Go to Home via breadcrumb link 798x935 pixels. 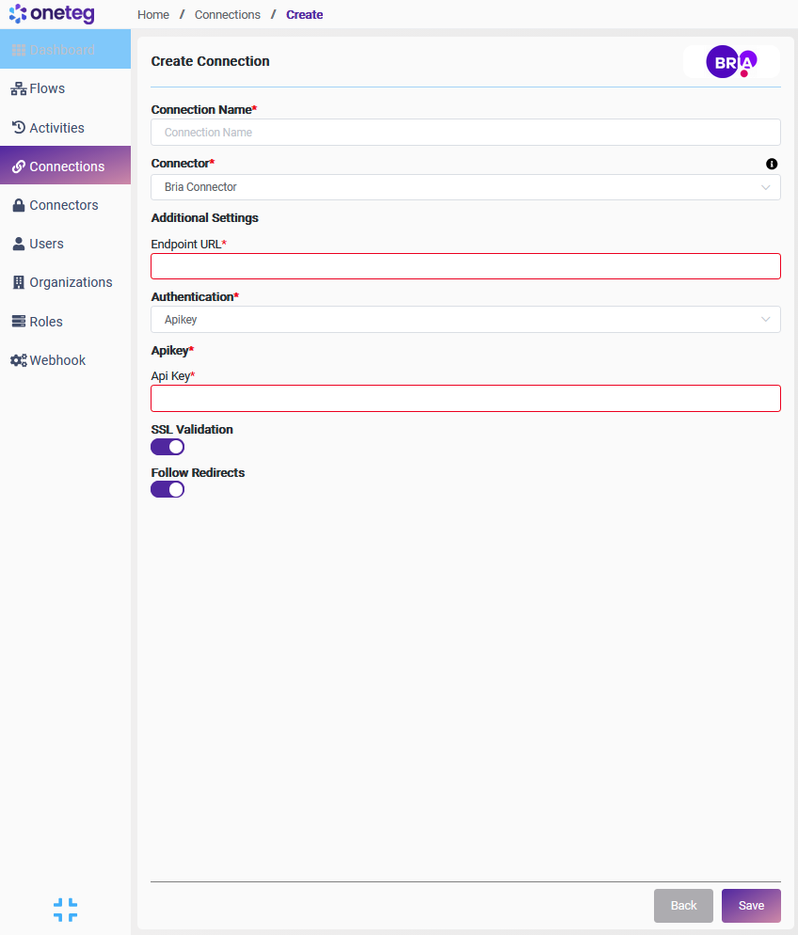(x=153, y=15)
